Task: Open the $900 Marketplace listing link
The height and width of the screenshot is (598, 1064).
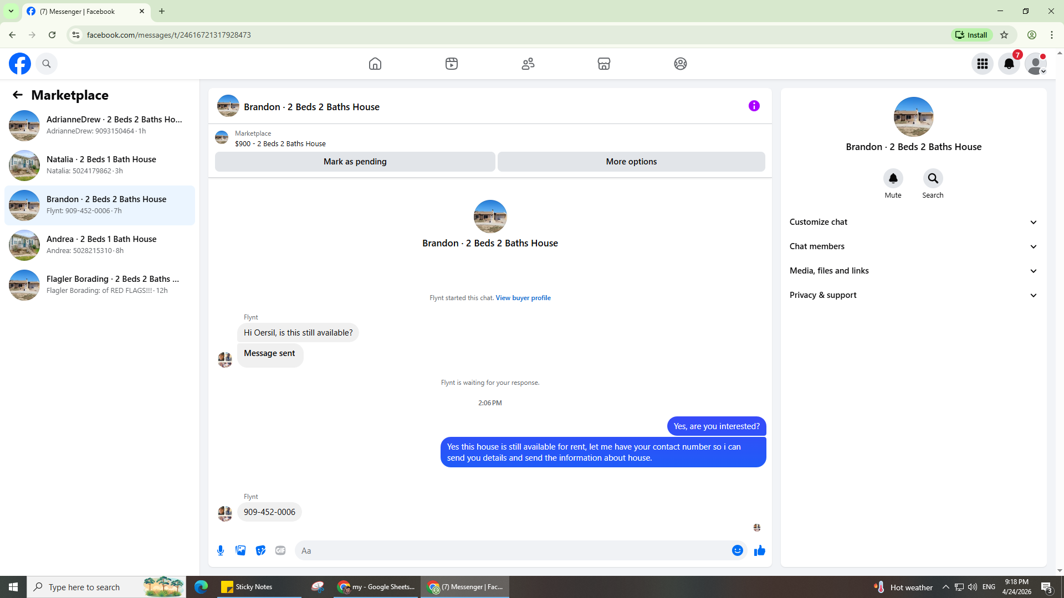Action: pos(280,144)
